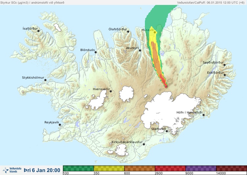Click the orange 600 legend swatch

pyautogui.click(x=140, y=168)
